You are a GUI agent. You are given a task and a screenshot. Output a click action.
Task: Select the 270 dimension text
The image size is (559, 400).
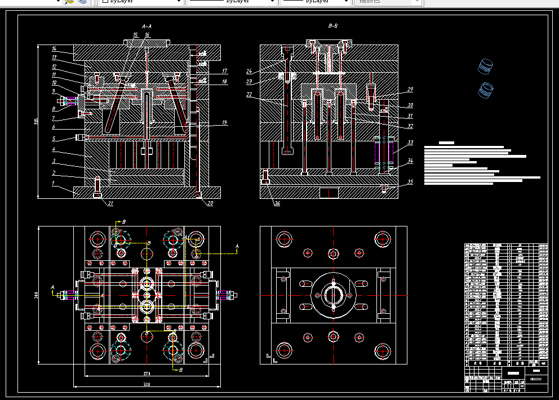[x=147, y=374]
